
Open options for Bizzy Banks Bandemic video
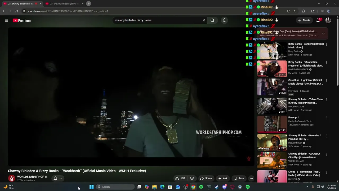[x=327, y=45]
